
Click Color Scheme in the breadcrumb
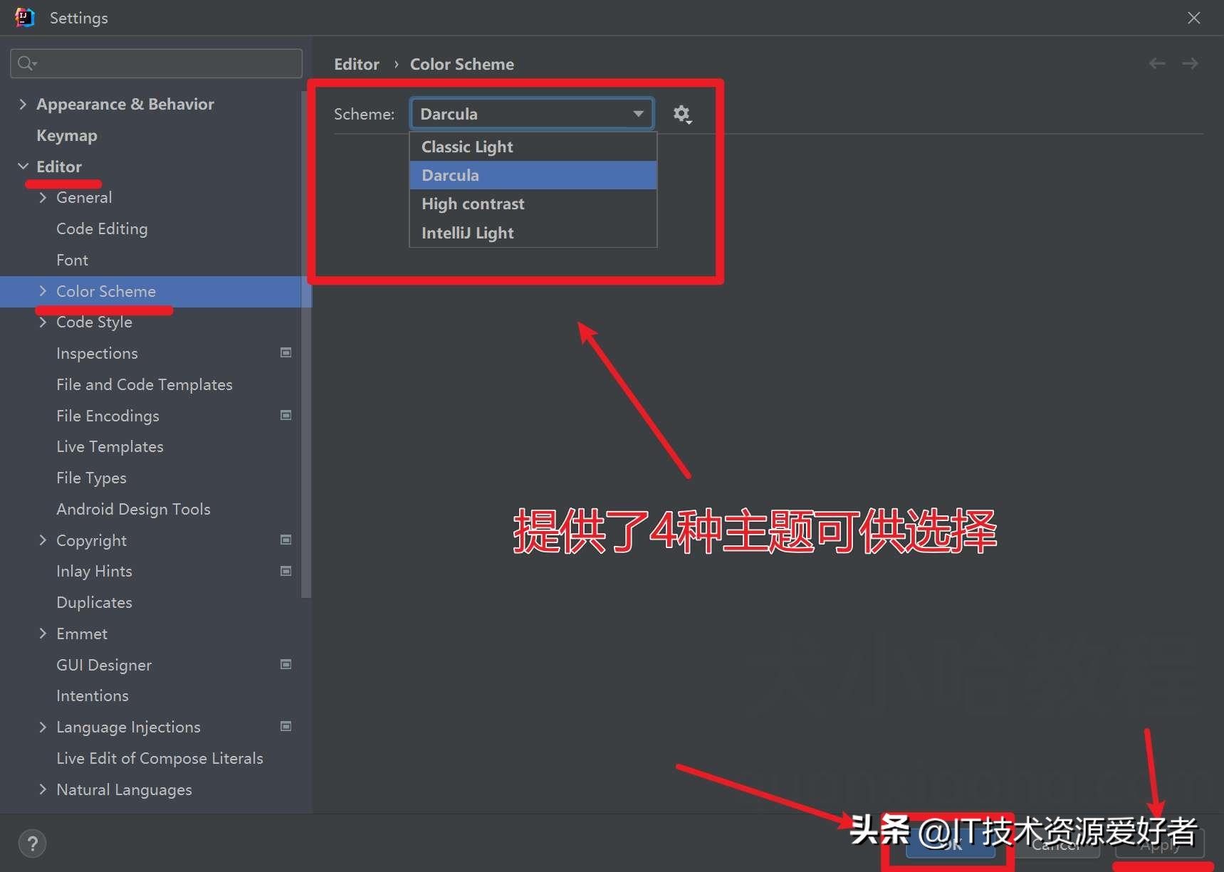tap(462, 64)
